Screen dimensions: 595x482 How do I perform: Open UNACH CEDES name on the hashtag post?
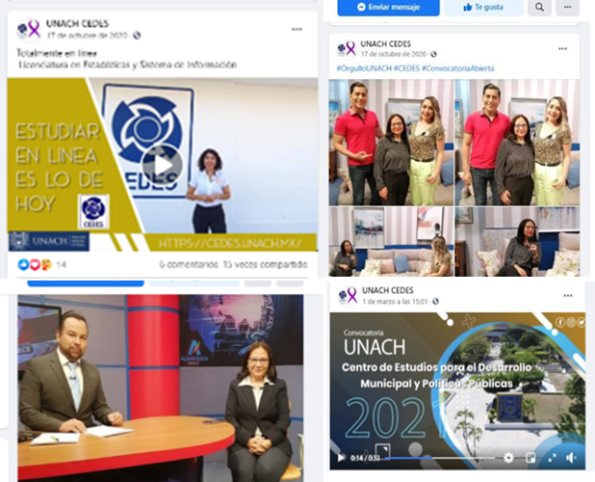385,44
